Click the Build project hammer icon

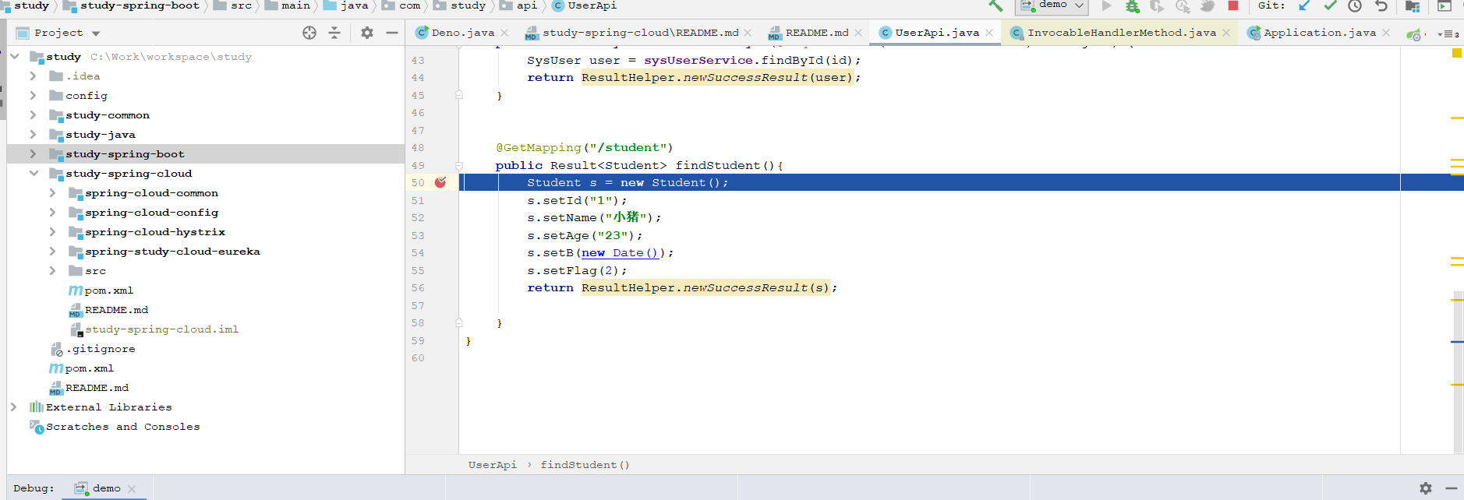pos(995,5)
